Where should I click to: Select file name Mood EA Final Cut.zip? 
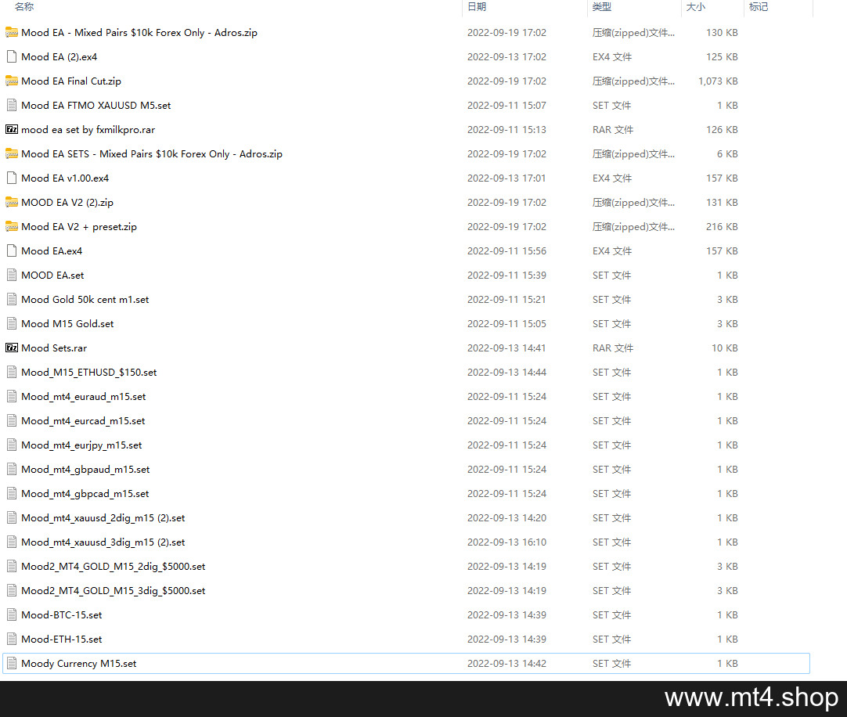click(x=71, y=81)
